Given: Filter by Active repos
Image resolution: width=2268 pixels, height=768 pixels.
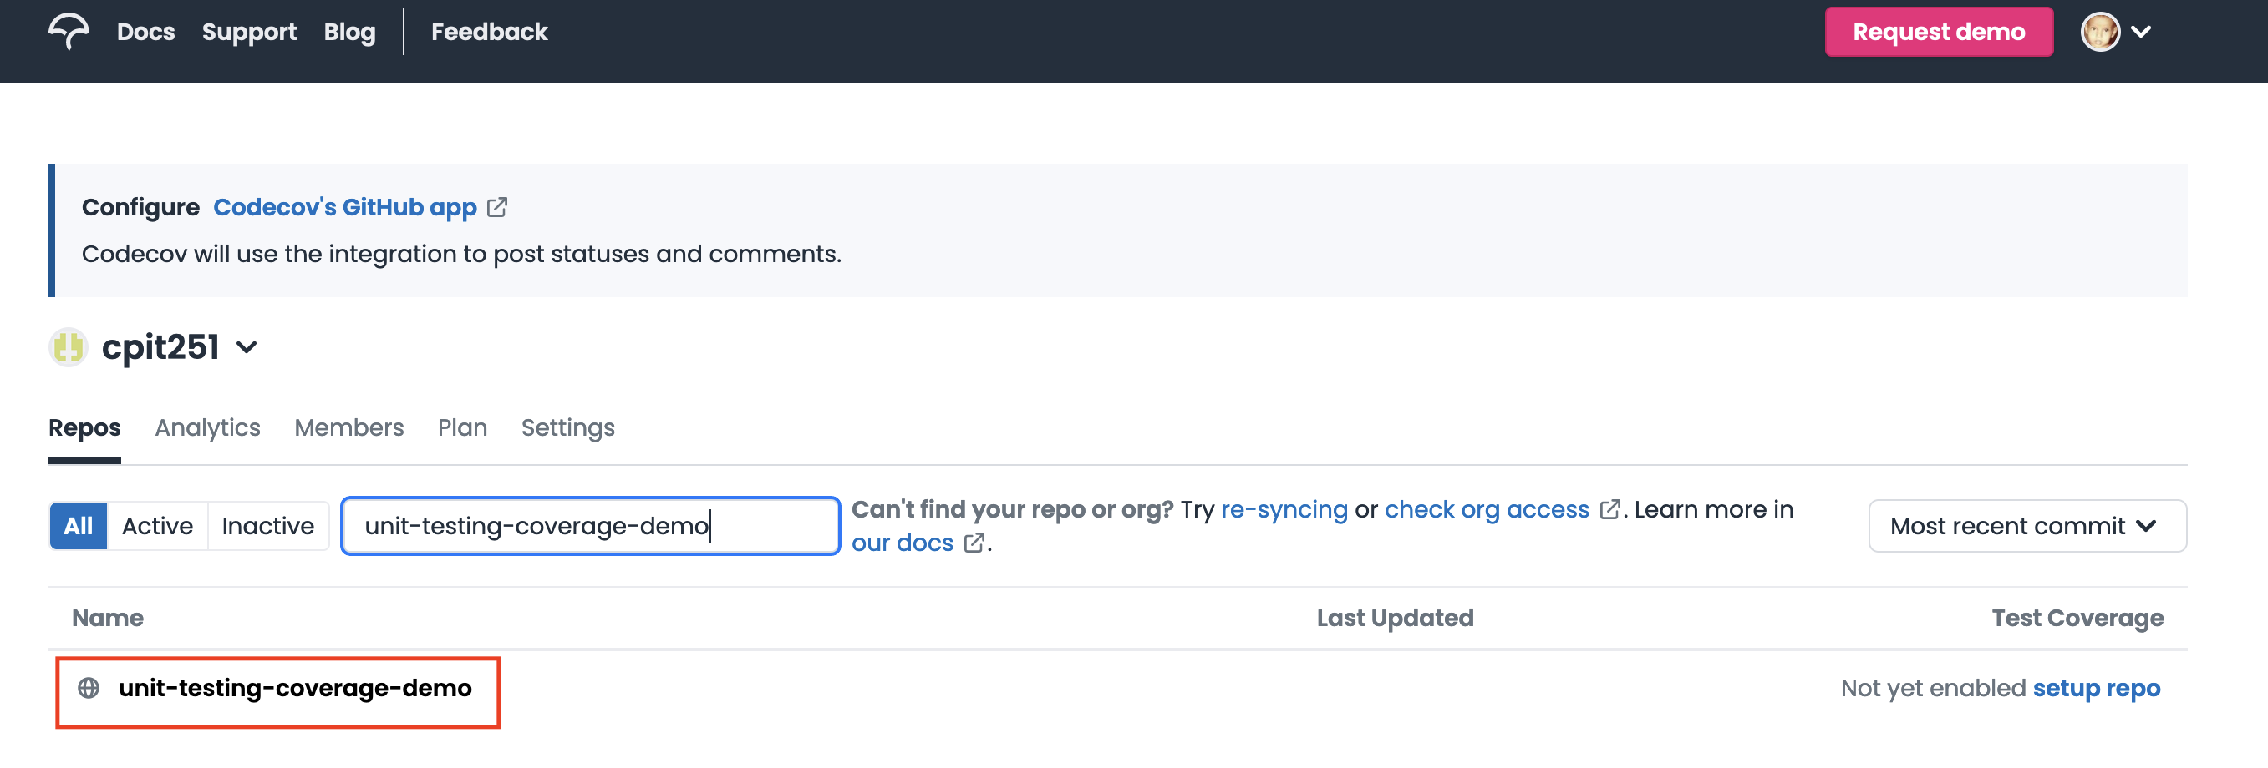Looking at the screenshot, I should point(158,526).
